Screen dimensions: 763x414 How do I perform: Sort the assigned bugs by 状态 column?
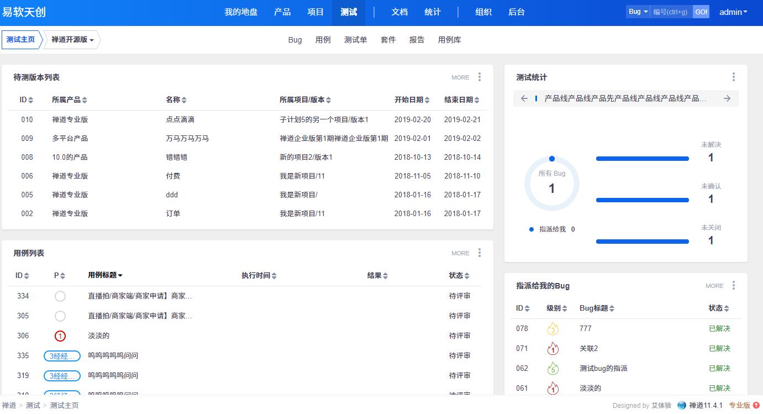click(x=718, y=308)
